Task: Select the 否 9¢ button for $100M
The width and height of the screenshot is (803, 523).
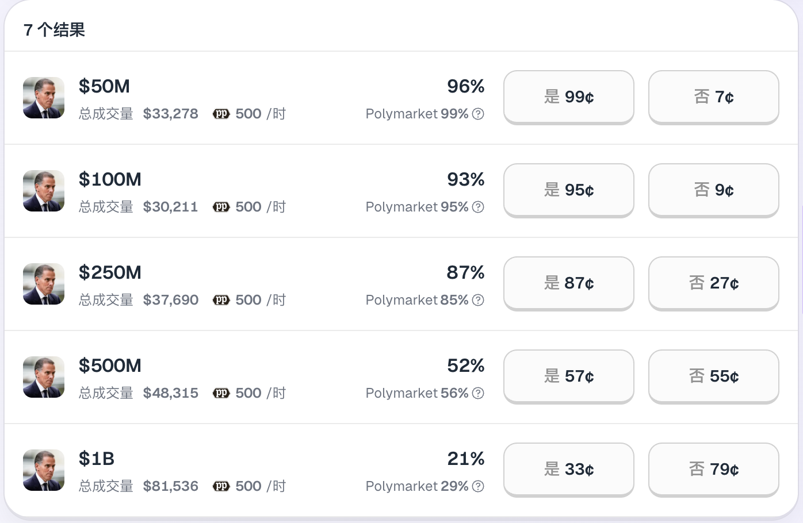Action: [714, 190]
